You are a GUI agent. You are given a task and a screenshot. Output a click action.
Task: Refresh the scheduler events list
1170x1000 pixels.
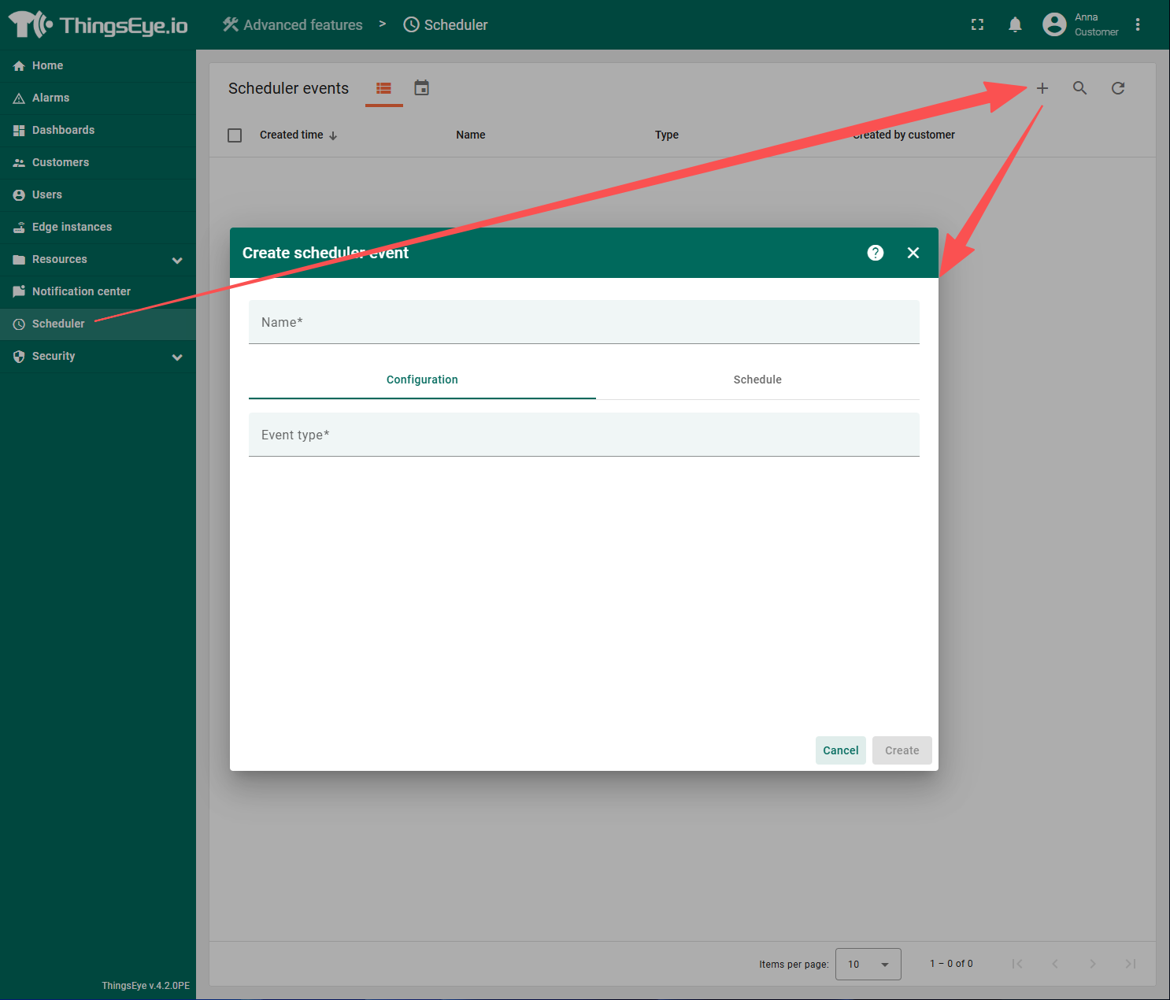pos(1117,88)
